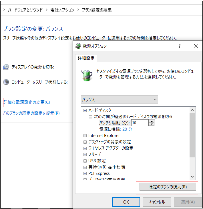
Task: Expand the Internet Explorer tree node
Action: pyautogui.click(x=85, y=136)
